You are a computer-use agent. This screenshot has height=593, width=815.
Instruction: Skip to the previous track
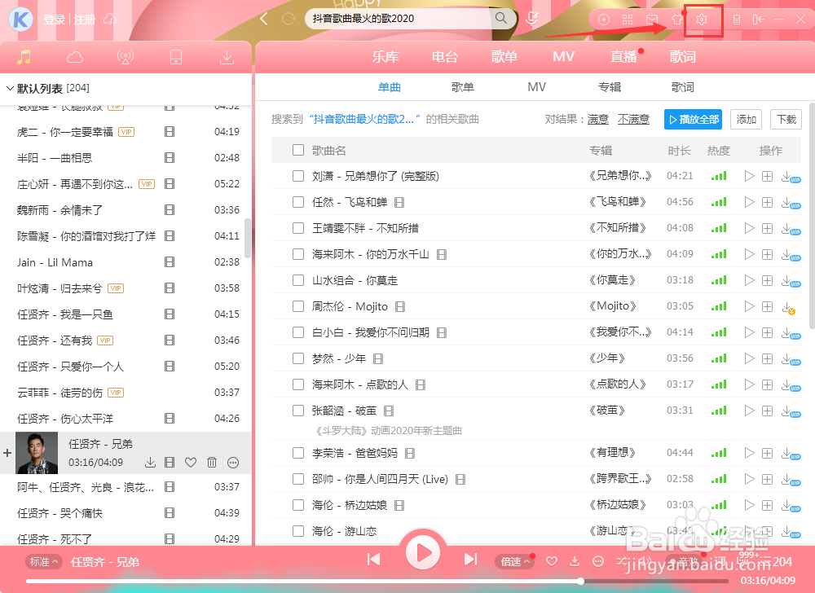tap(374, 560)
